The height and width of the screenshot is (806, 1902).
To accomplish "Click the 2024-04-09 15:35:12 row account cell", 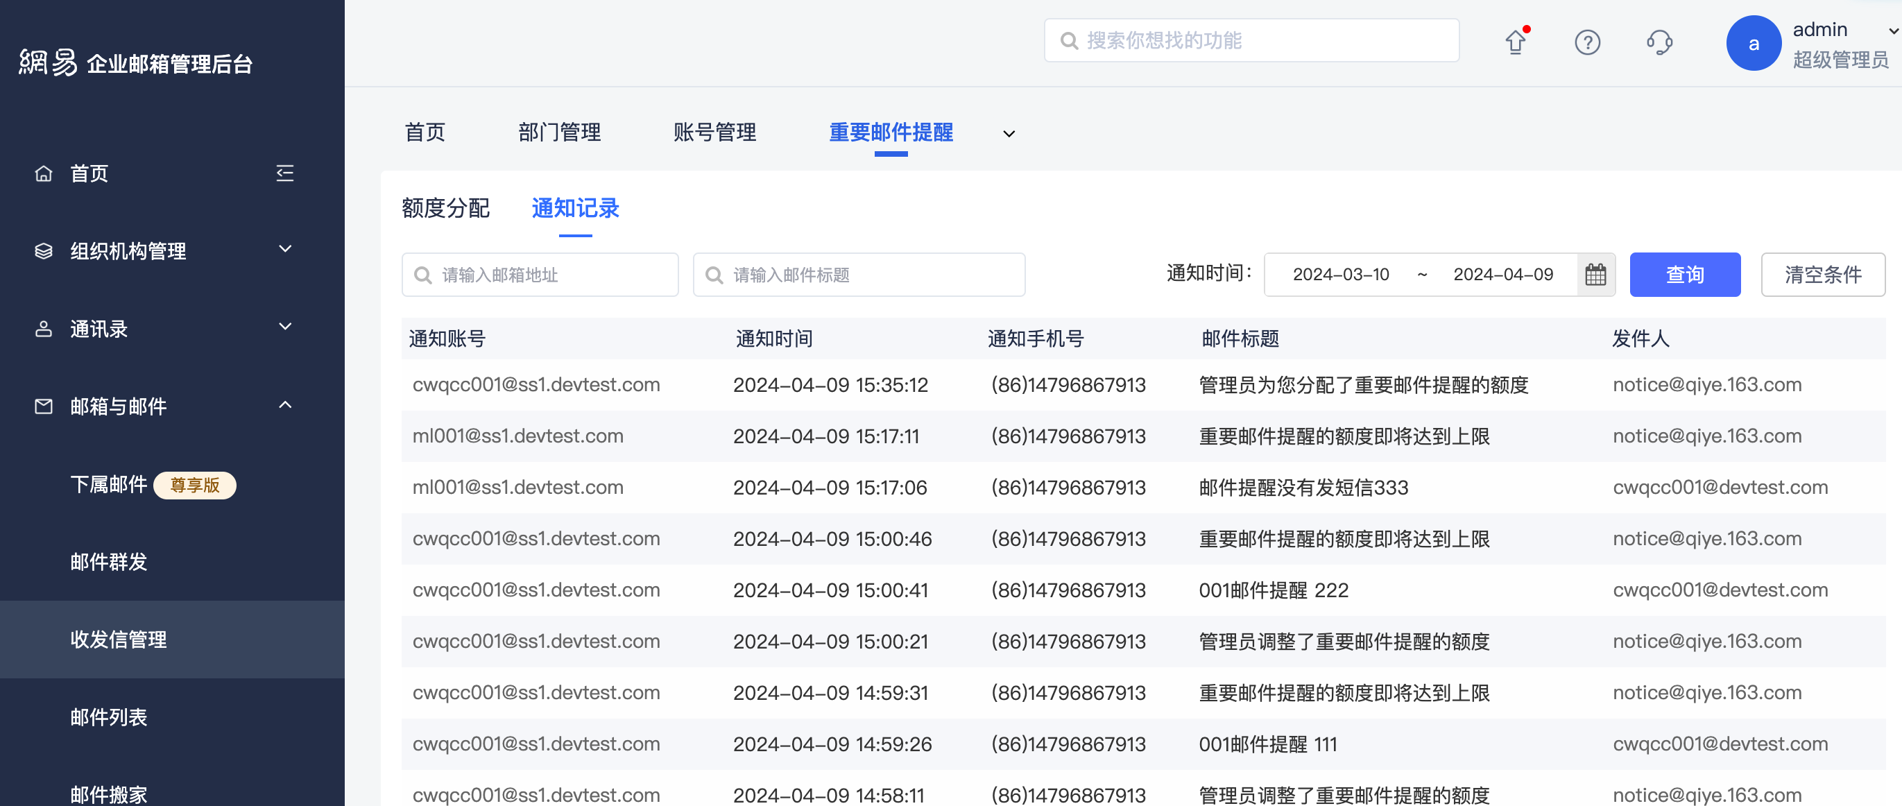I will (536, 384).
